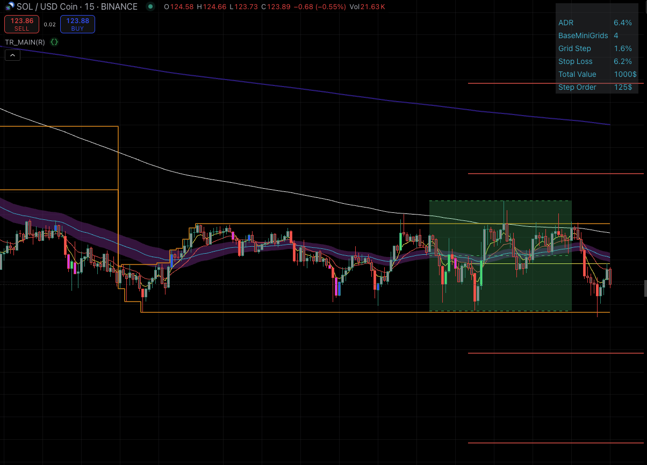
Task: Click the 1.6% grid step value
Action: [623, 48]
